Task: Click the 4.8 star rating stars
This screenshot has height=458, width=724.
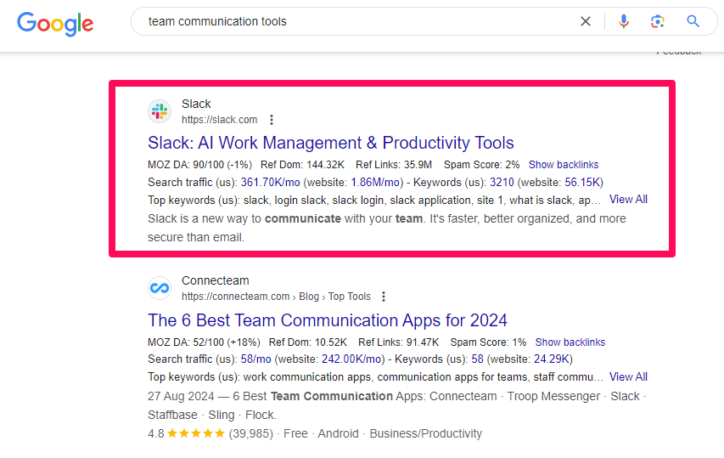Action: coord(196,433)
